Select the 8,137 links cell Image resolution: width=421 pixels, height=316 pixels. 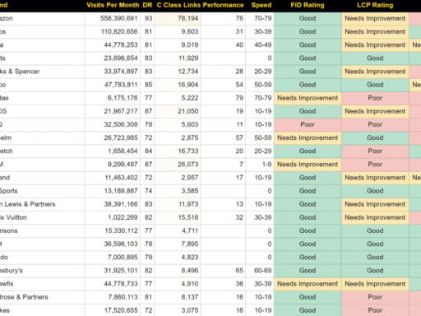pos(178,297)
